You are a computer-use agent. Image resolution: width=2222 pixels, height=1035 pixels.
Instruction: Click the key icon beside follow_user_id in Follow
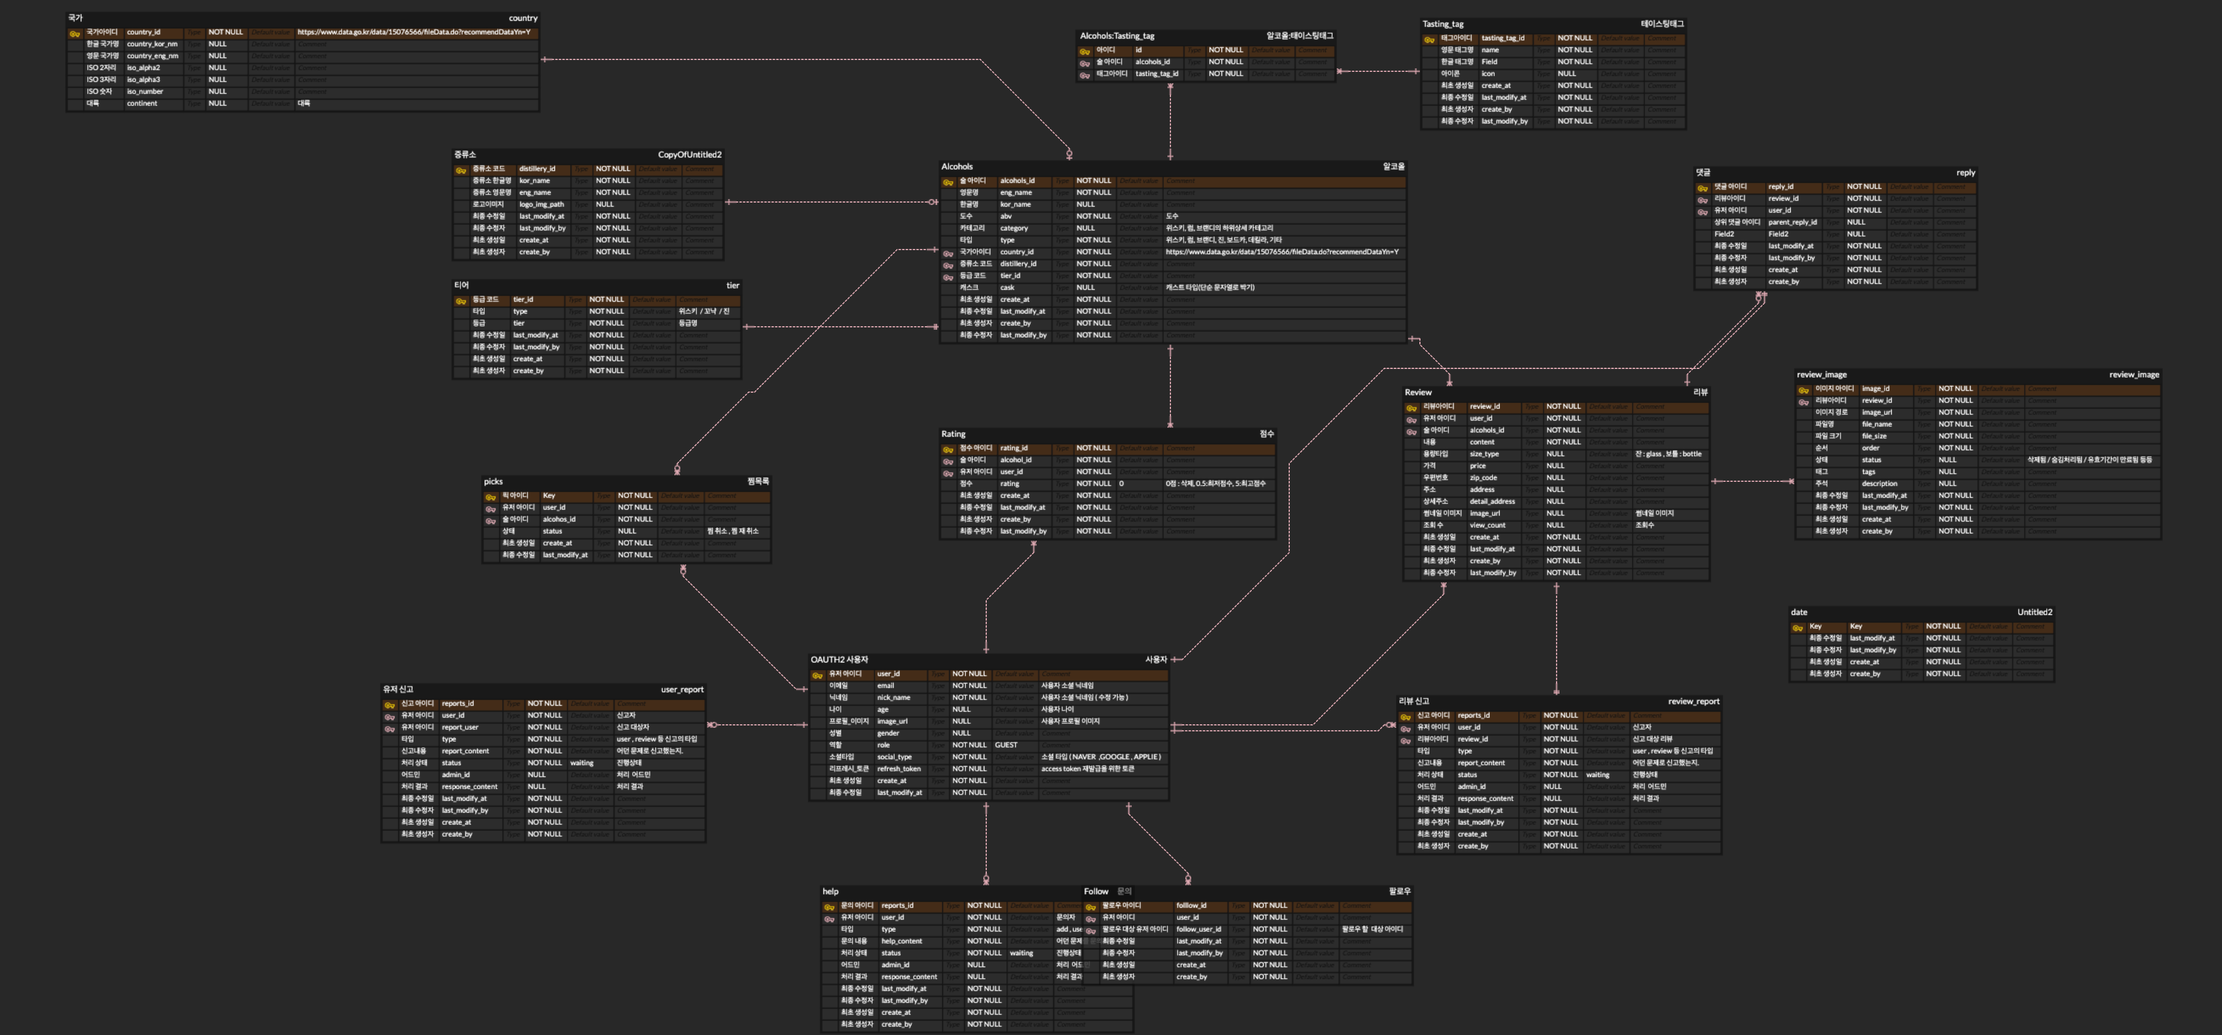tap(1090, 930)
